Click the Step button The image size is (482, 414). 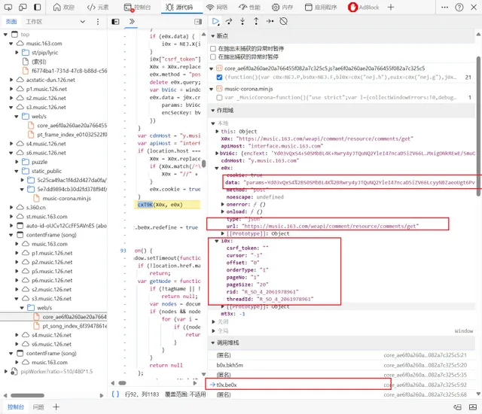[x=270, y=21]
